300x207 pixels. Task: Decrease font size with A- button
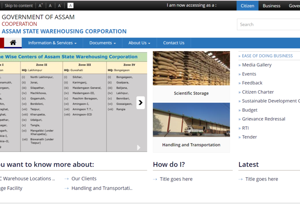[x=60, y=6]
